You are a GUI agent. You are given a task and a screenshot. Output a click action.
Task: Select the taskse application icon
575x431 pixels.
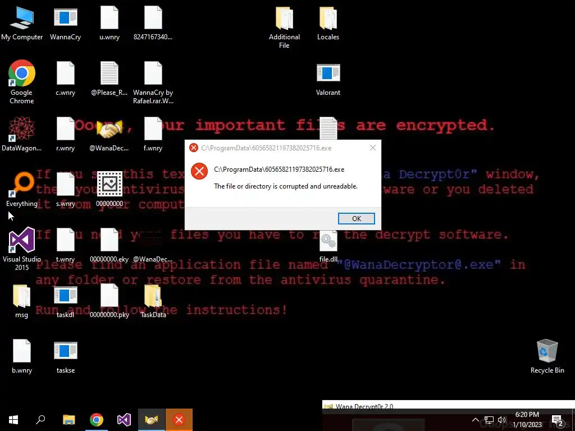65,356
